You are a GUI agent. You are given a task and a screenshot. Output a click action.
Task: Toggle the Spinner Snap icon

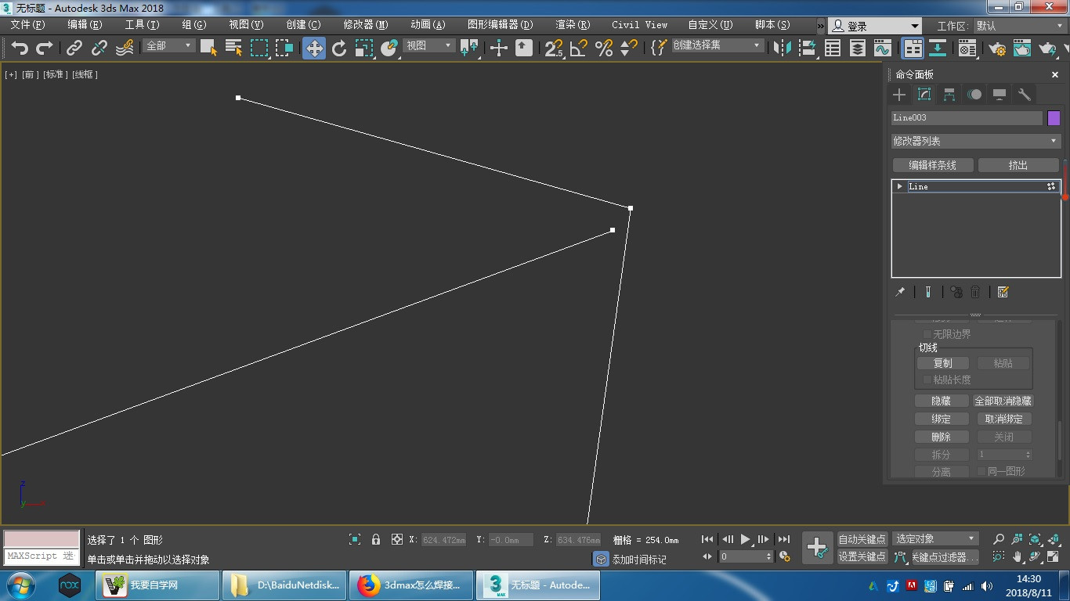click(628, 49)
